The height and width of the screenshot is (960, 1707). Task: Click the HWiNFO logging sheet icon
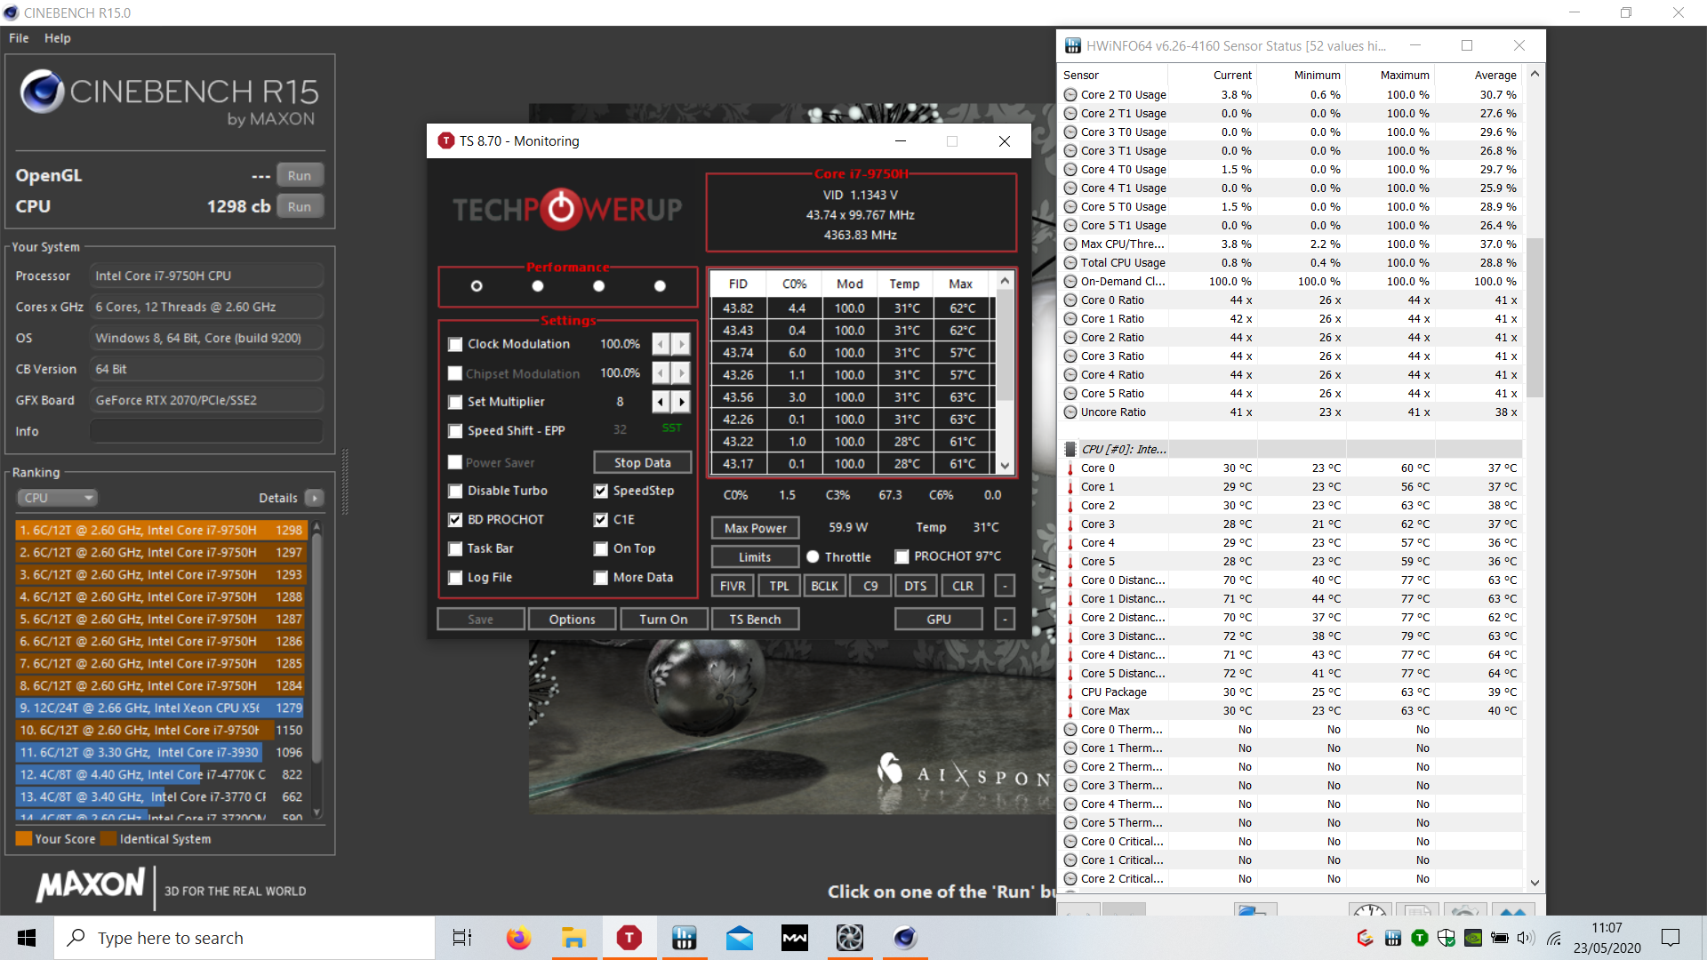tap(1417, 909)
